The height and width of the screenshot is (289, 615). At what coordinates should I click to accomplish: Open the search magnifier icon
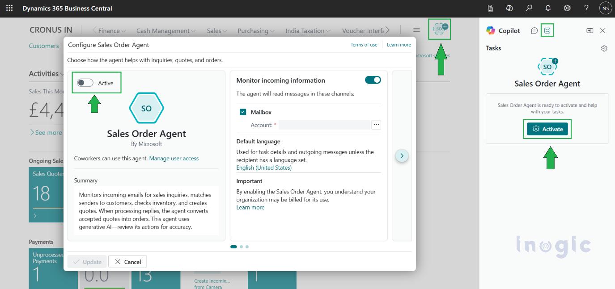[x=529, y=8]
